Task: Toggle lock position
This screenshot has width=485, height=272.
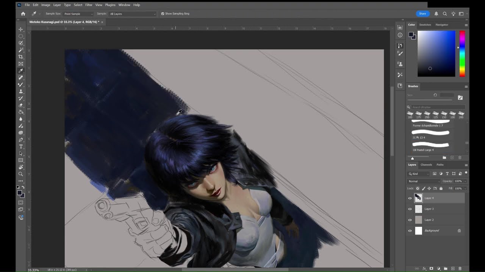Action: coord(429,189)
